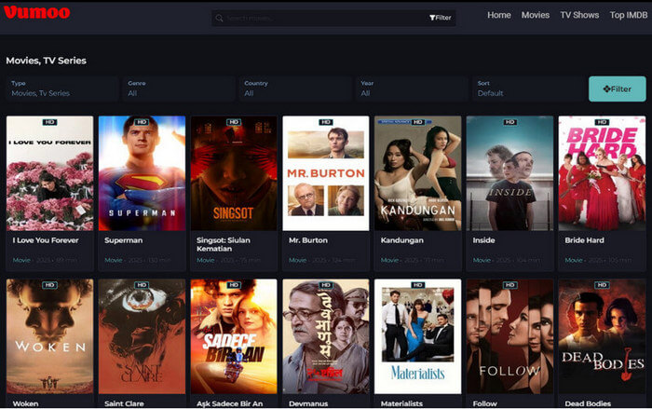The height and width of the screenshot is (409, 652).
Task: Open the Top IMDB menu item
Action: [x=629, y=15]
